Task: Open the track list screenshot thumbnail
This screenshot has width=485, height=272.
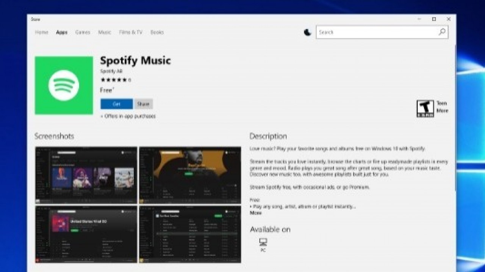Action: [190, 234]
